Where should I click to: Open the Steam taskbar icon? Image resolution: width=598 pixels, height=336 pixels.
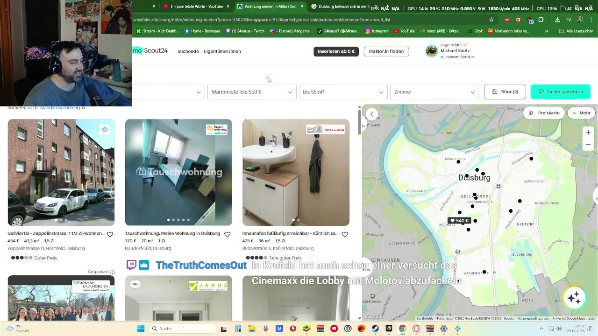click(x=375, y=329)
